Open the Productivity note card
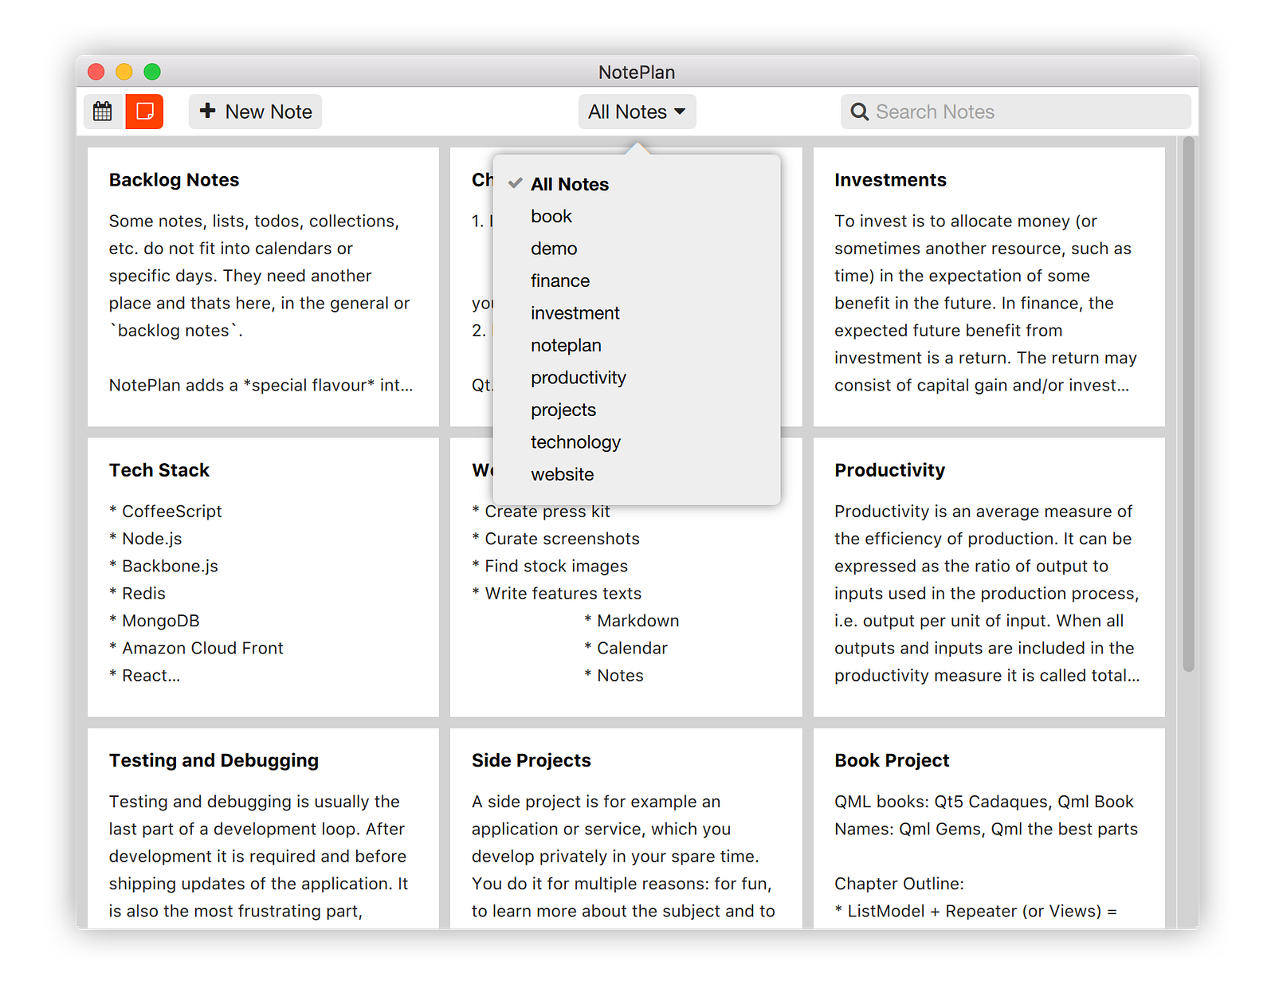1275x985 pixels. pos(989,577)
